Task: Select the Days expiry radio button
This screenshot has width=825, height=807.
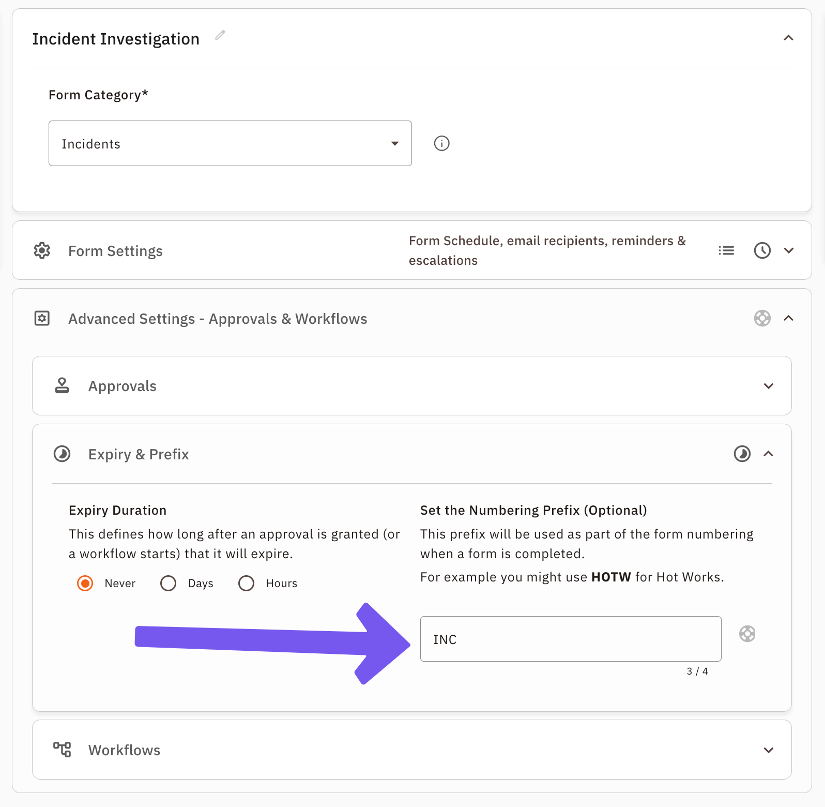Action: tap(168, 583)
